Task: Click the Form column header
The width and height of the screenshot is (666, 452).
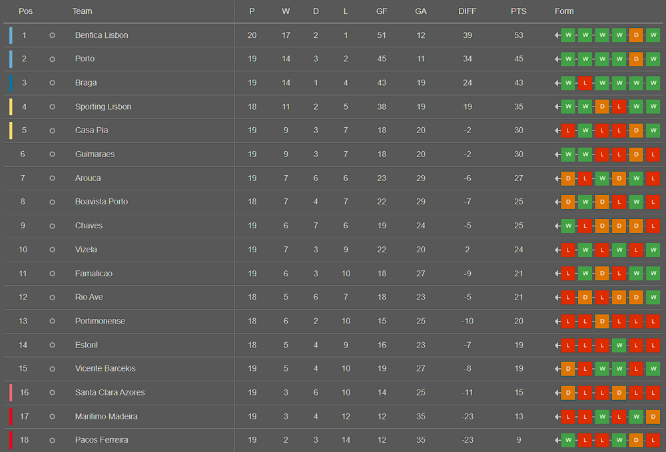Action: (564, 11)
